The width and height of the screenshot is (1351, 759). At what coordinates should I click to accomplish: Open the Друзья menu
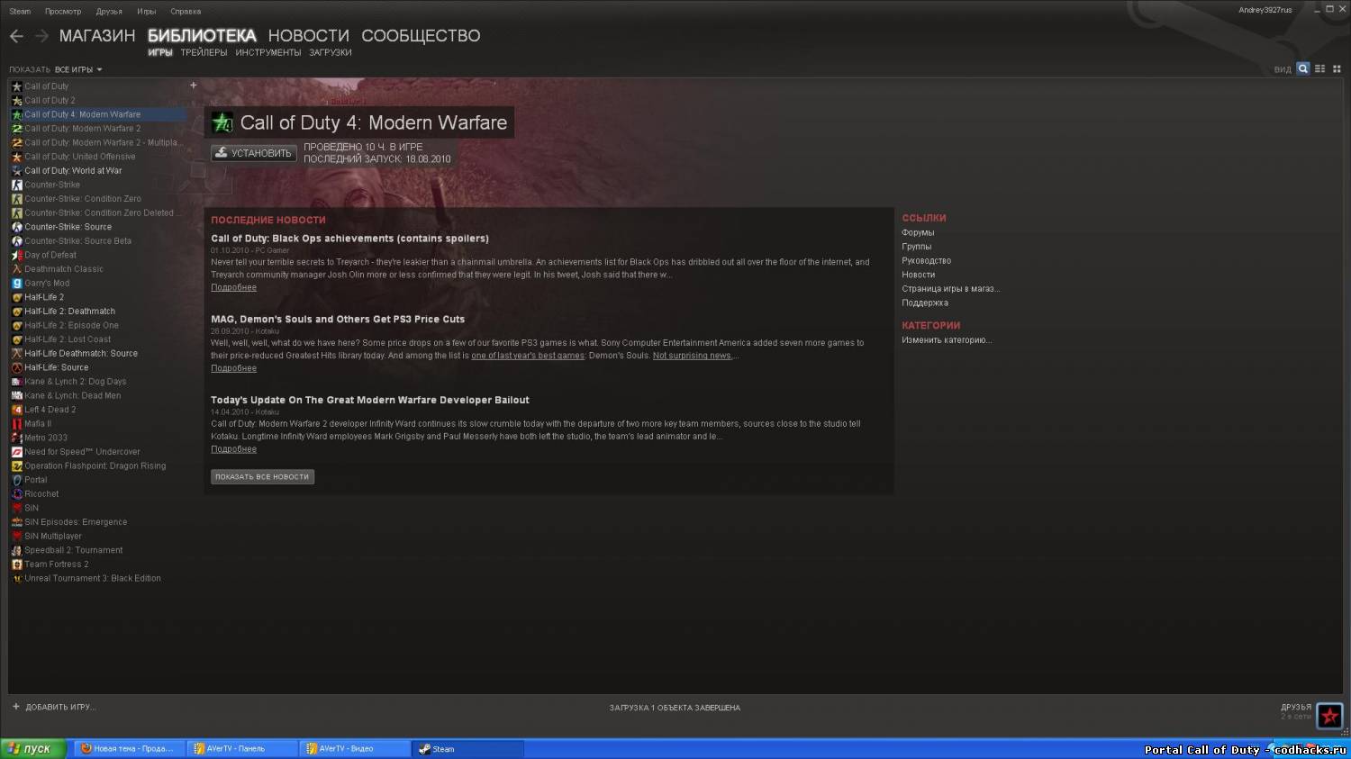(x=109, y=11)
